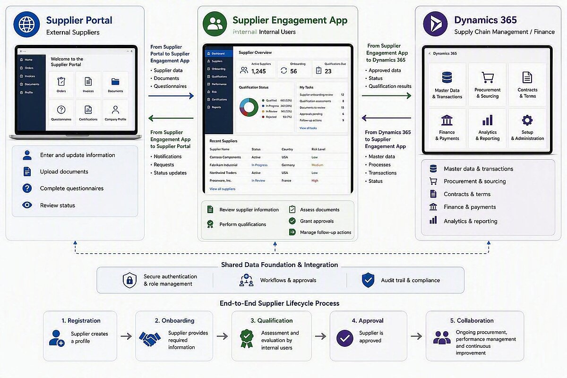Click Proseware, Inc. supplier row
This screenshot has width=567, height=378.
tap(279, 180)
